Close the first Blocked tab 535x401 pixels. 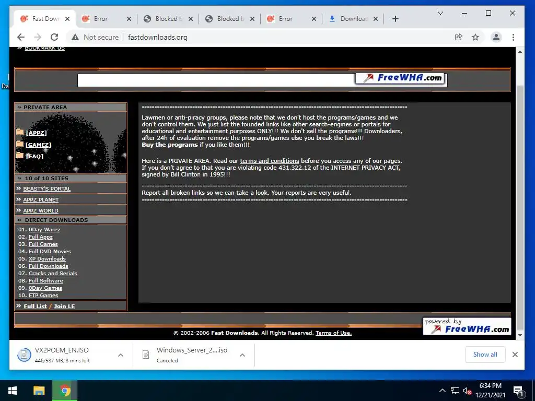(191, 19)
